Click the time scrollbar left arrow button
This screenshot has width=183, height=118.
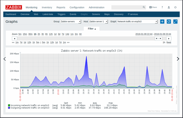pyautogui.click(x=14, y=38)
